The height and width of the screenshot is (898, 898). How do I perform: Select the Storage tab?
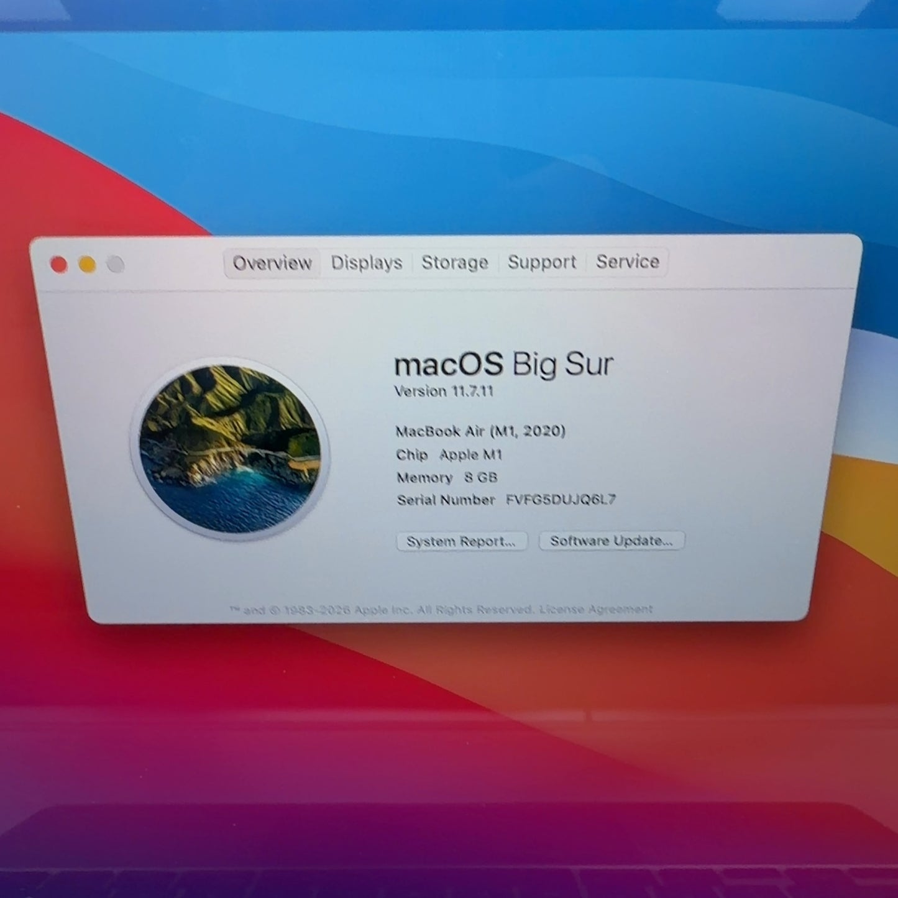tap(455, 262)
